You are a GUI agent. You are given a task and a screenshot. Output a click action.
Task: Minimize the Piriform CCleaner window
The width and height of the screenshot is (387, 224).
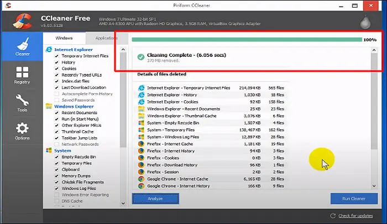point(341,6)
